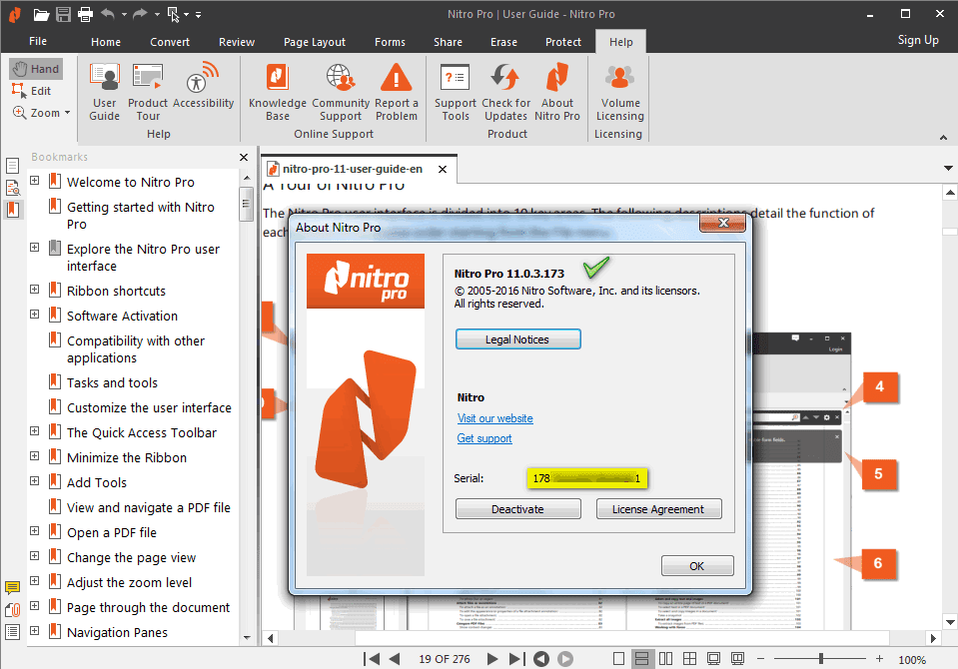Undo the last action
Image resolution: width=958 pixels, height=669 pixels.
tap(108, 13)
